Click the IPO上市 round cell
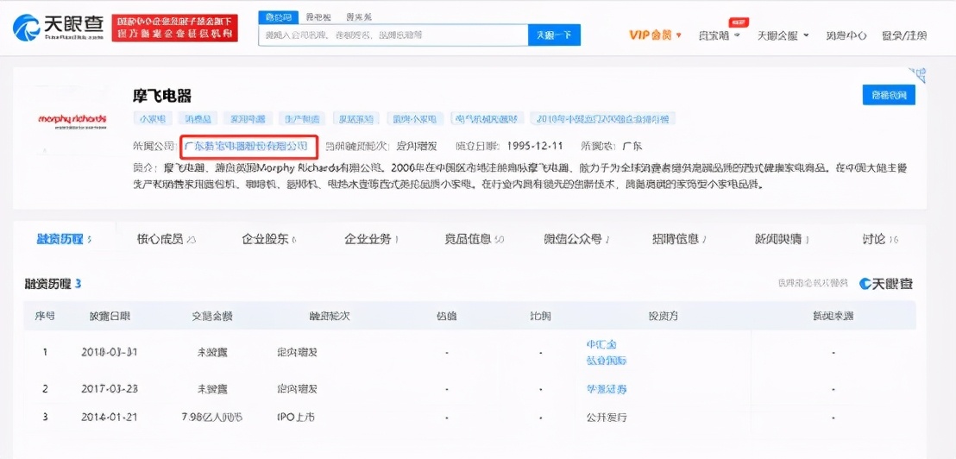Screen dimensions: 956x459 click(x=296, y=418)
